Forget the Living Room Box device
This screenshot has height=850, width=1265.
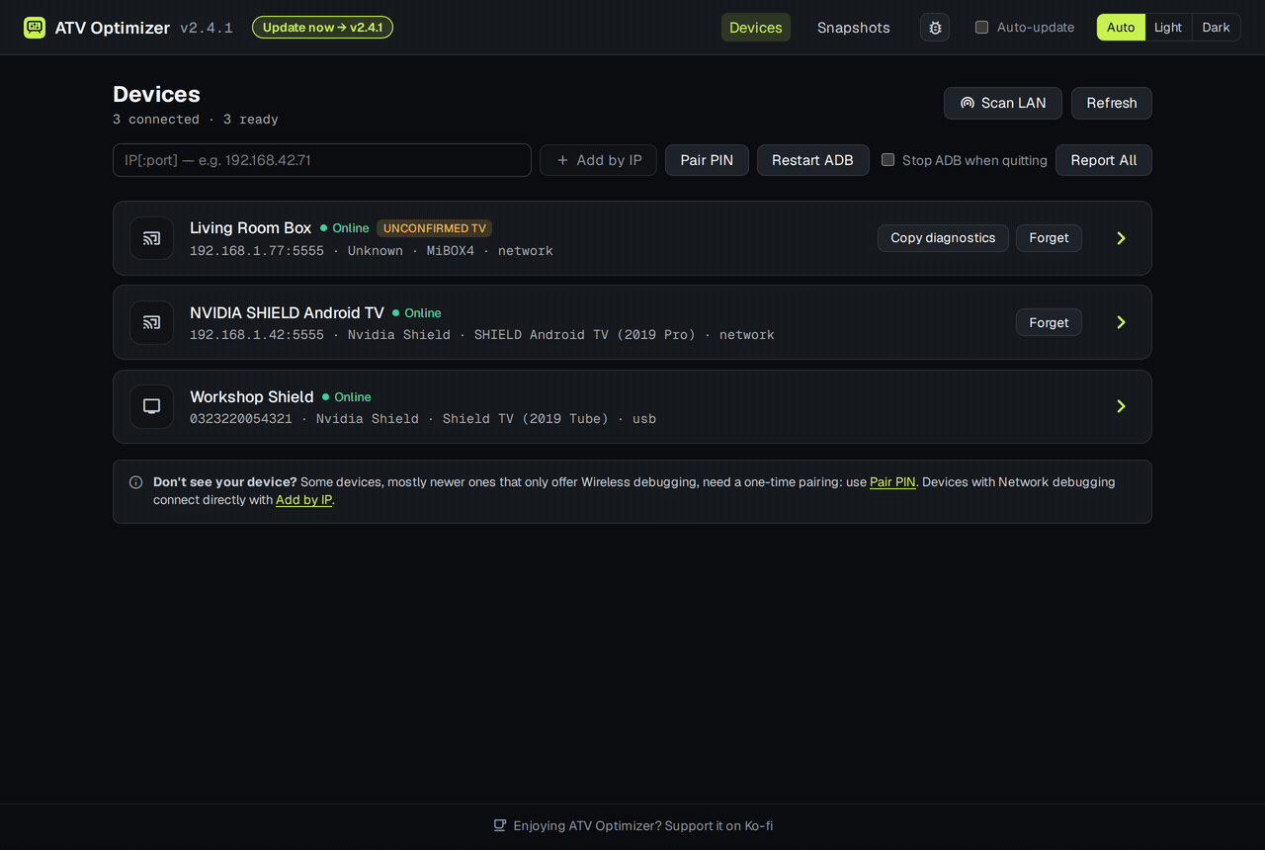1049,238
